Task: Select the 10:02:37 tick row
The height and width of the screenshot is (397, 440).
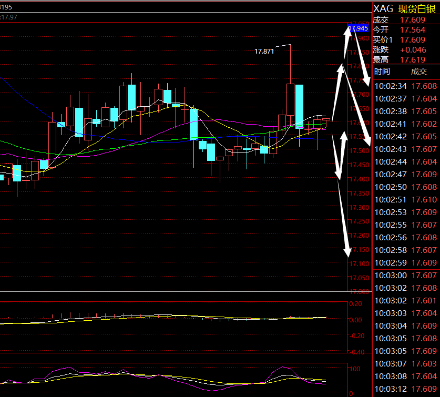Action: point(406,98)
